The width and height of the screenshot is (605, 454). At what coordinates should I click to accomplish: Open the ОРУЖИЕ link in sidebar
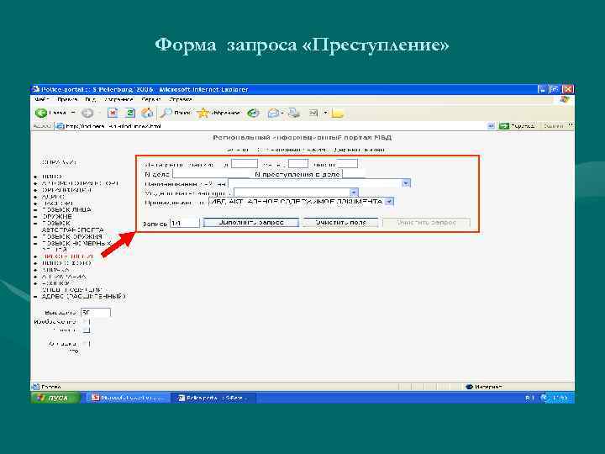pyautogui.click(x=57, y=216)
